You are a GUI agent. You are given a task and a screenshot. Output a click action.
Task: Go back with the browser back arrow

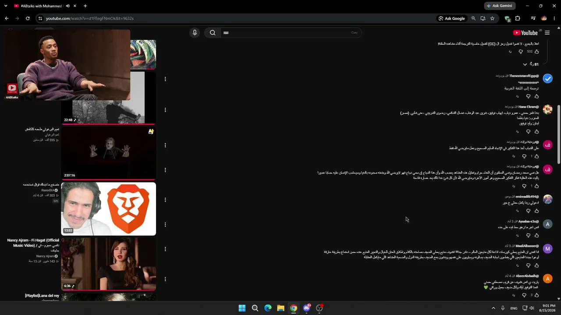coord(7,18)
